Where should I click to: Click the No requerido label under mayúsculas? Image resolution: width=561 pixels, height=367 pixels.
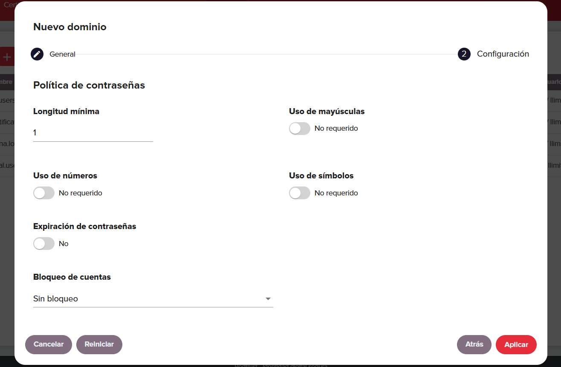coord(336,128)
